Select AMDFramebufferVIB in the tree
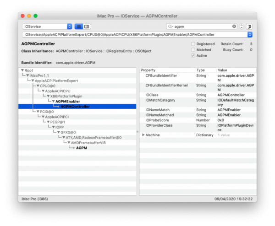Image resolution: width=275 pixels, height=226 pixels. click(x=88, y=143)
